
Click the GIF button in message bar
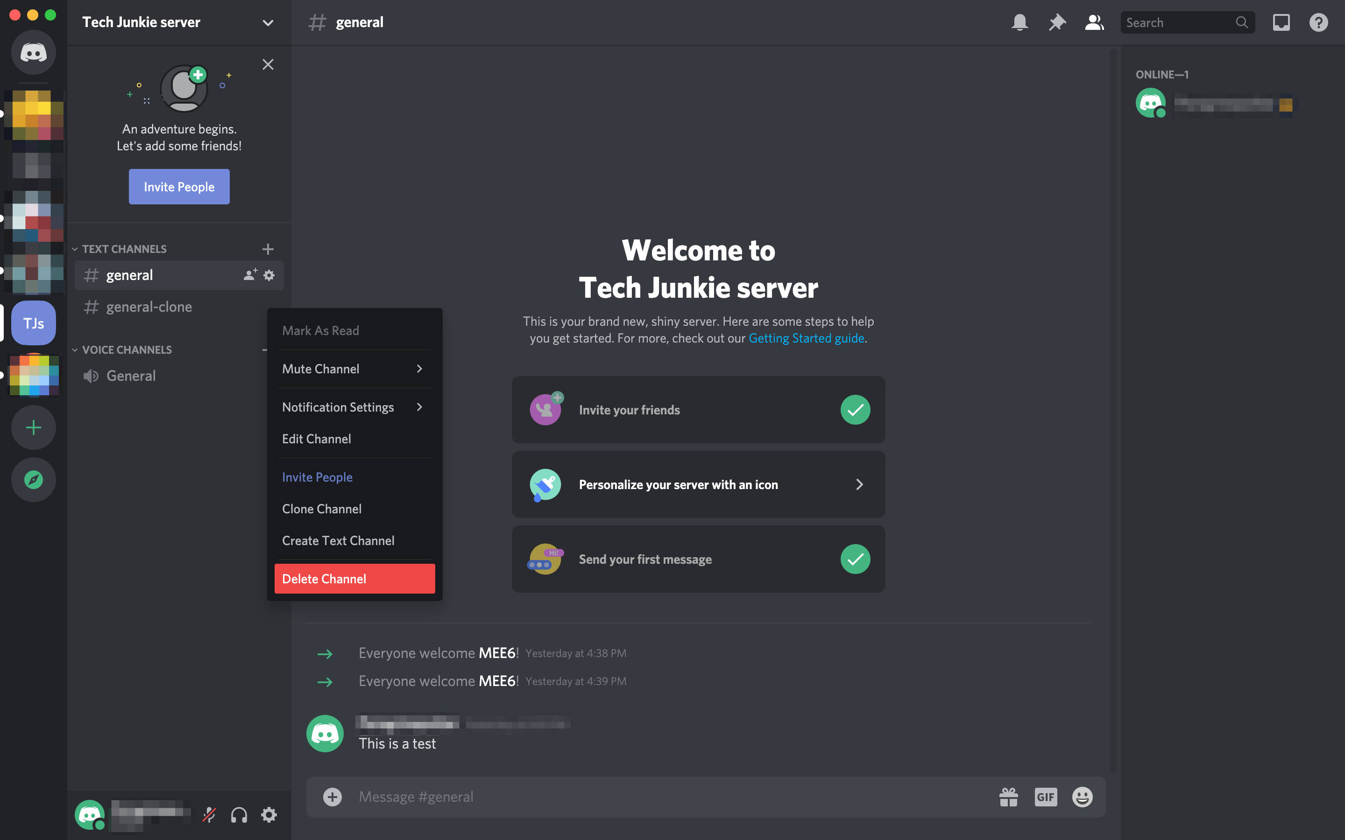pos(1044,797)
